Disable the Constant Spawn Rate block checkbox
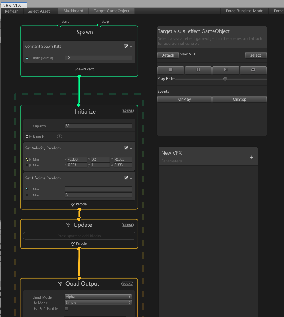Image resolution: width=284 pixels, height=317 pixels. point(126,47)
